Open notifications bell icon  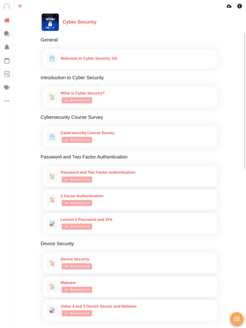[x=7, y=47]
